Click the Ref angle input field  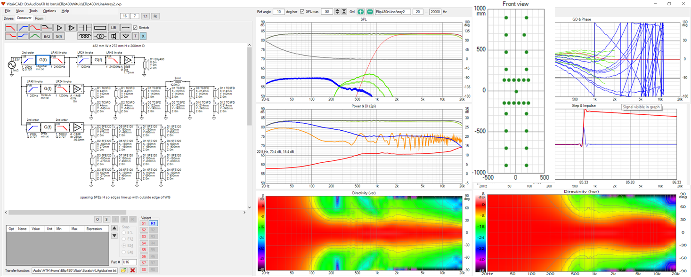(279, 12)
